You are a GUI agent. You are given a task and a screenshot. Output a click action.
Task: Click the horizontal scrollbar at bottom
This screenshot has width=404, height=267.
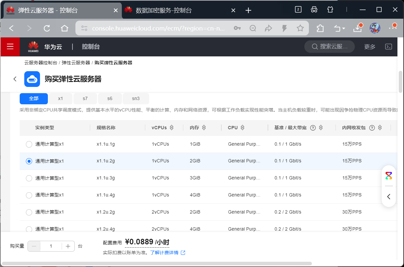(x=157, y=263)
